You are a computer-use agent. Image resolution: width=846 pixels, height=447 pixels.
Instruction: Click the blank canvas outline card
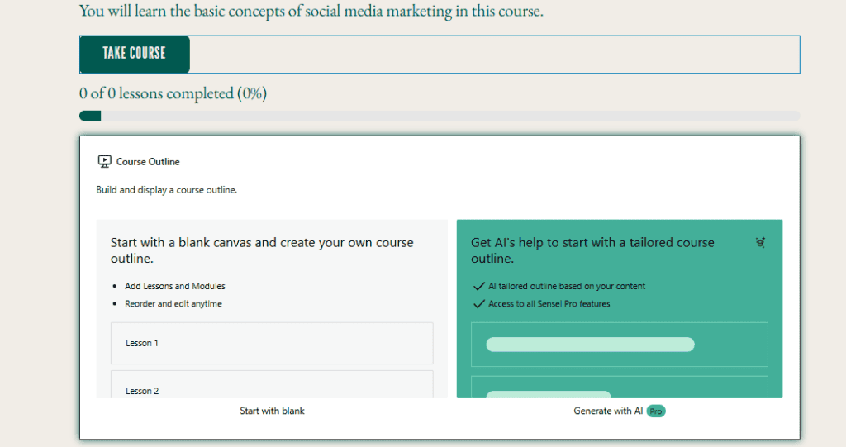pos(272,309)
